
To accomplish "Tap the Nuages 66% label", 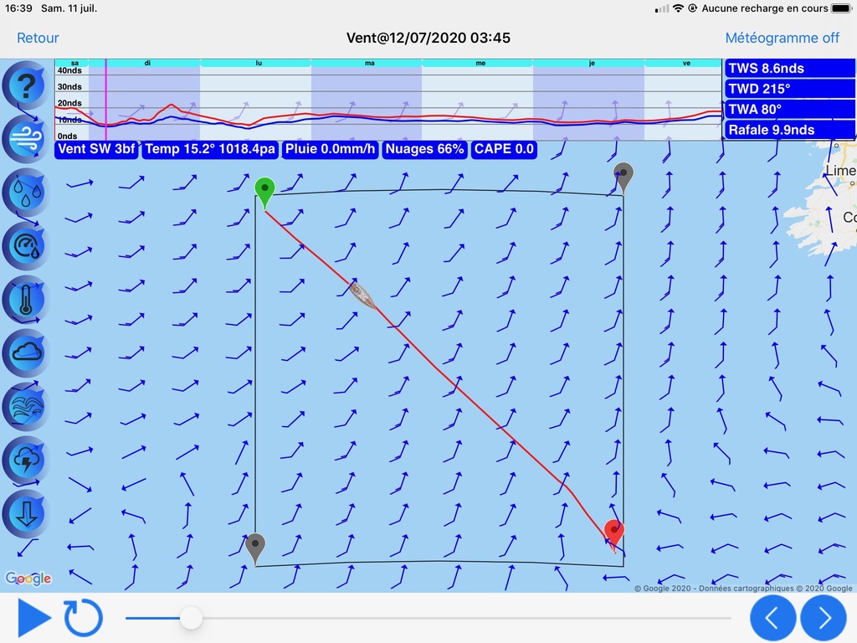I will [424, 149].
